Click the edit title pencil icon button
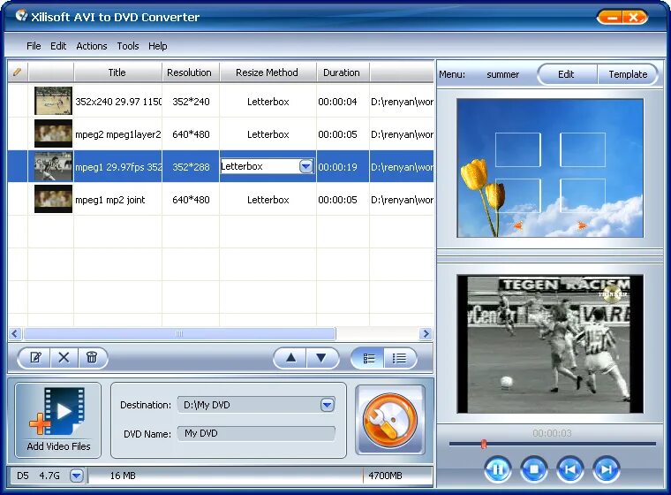671x495 pixels. click(35, 357)
